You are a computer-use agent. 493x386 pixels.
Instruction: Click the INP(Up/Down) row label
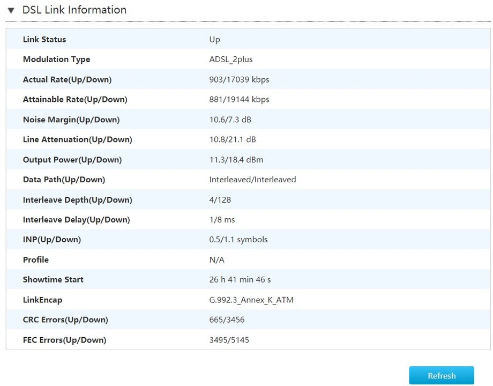[x=52, y=240]
